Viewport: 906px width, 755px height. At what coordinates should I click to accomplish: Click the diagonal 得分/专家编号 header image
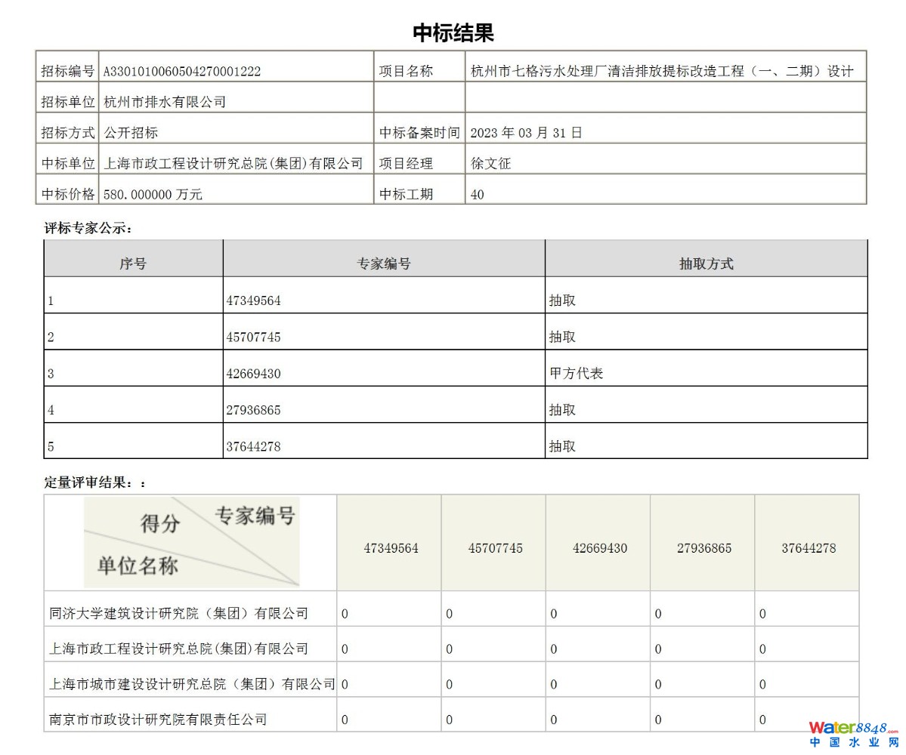(191, 542)
